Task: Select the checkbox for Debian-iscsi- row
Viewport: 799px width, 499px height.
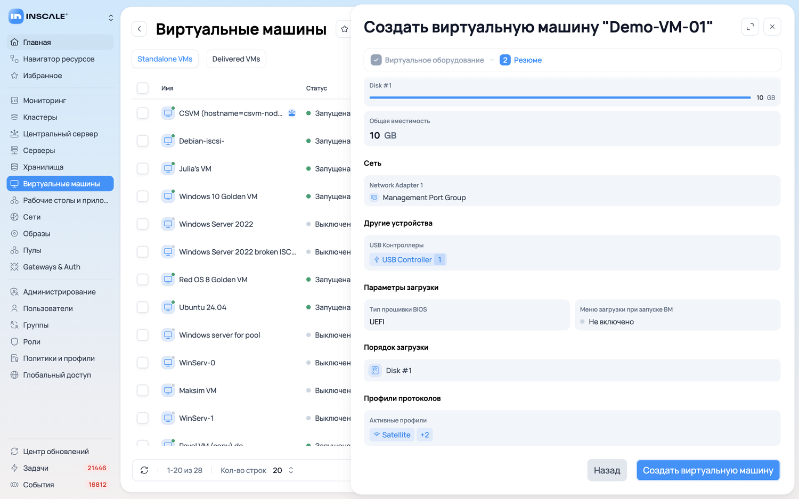Action: tap(143, 141)
